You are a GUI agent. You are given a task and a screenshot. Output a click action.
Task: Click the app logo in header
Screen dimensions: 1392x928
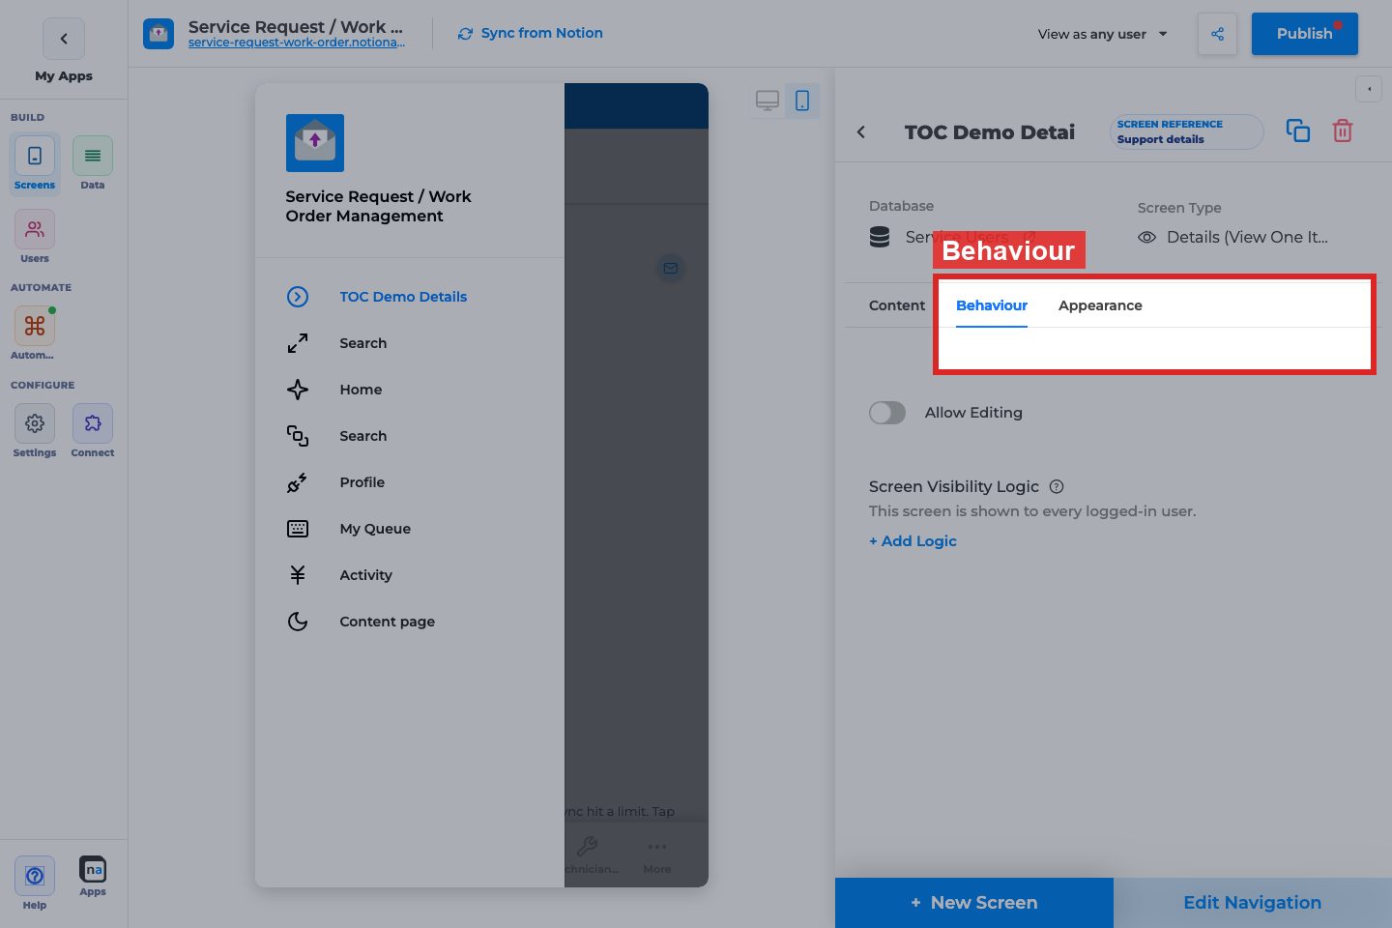159,34
